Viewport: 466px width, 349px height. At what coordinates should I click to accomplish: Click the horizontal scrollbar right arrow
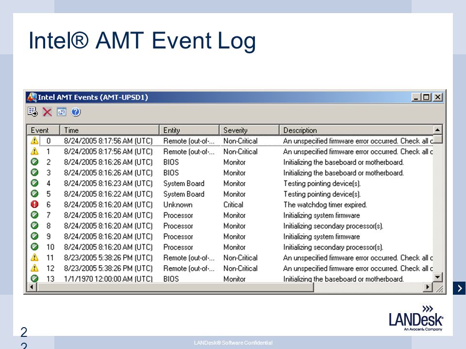428,287
